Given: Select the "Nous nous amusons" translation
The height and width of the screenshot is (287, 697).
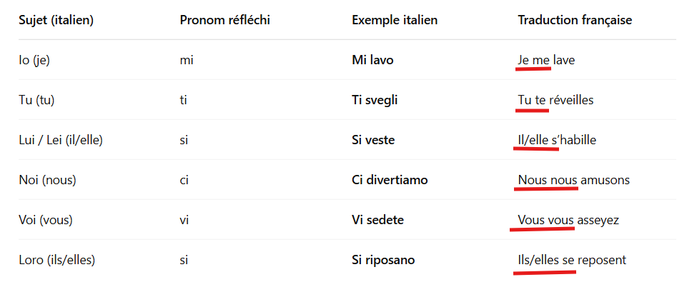Looking at the screenshot, I should (x=573, y=180).
